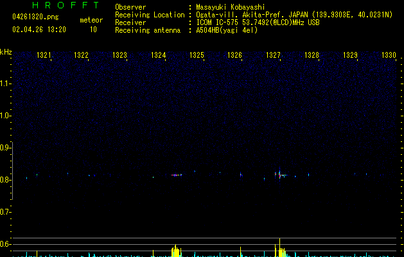Click the 1326 time marker

(x=234, y=55)
